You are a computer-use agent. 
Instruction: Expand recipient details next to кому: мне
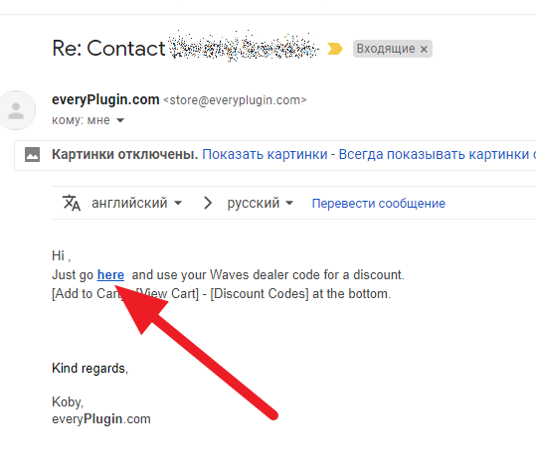(120, 120)
